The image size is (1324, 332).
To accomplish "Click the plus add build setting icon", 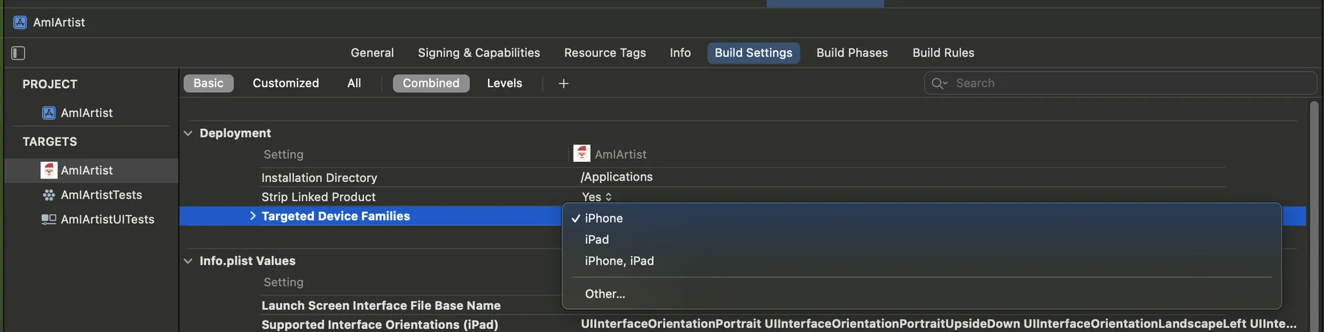I will coord(563,83).
